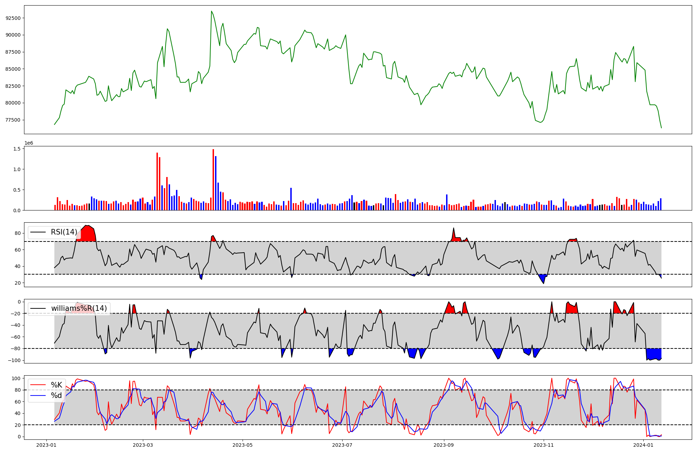Click the 2024-01 x-axis tick label
The width and height of the screenshot is (697, 453).
(643, 445)
